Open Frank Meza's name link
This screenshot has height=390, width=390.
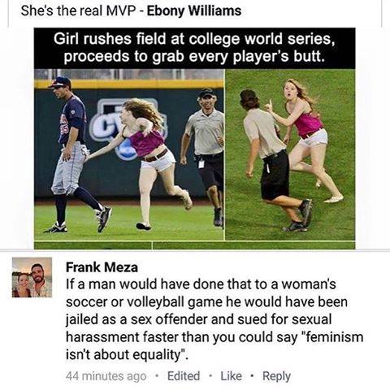[x=102, y=267]
